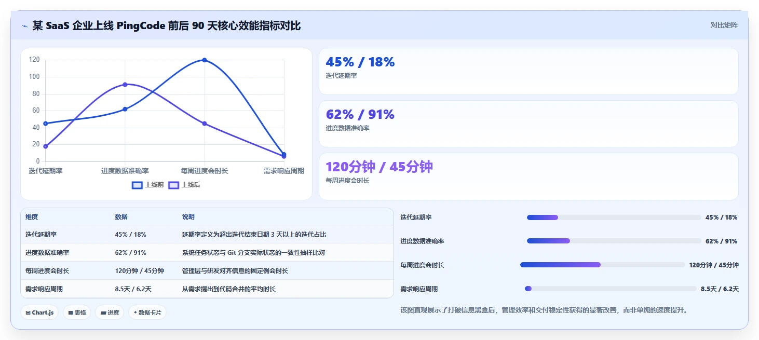Click the summary sentence starting 该图直观展示了
The height and width of the screenshot is (340, 759).
point(544,310)
